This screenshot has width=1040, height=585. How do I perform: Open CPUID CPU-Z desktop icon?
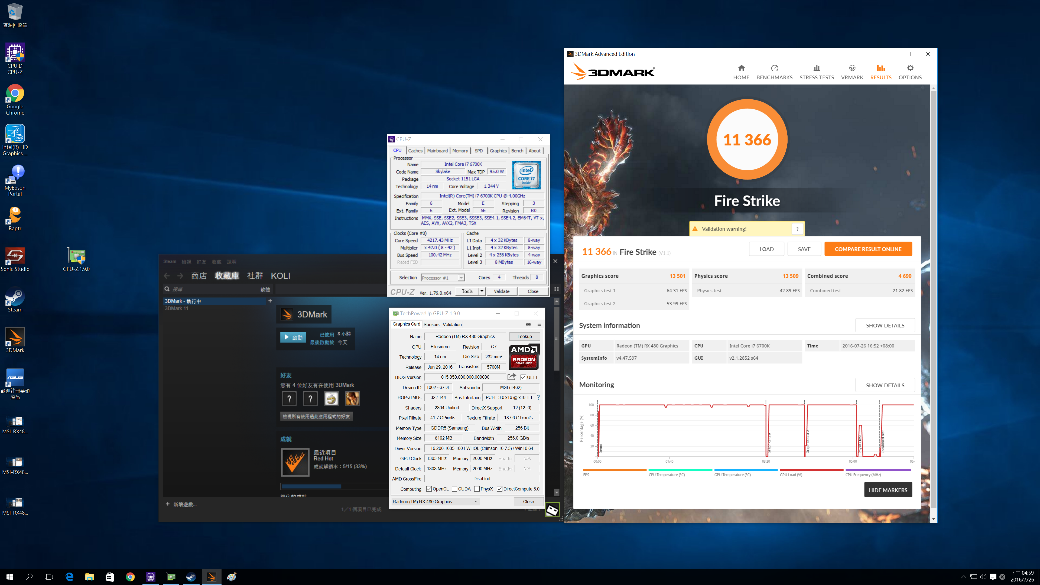(x=15, y=59)
